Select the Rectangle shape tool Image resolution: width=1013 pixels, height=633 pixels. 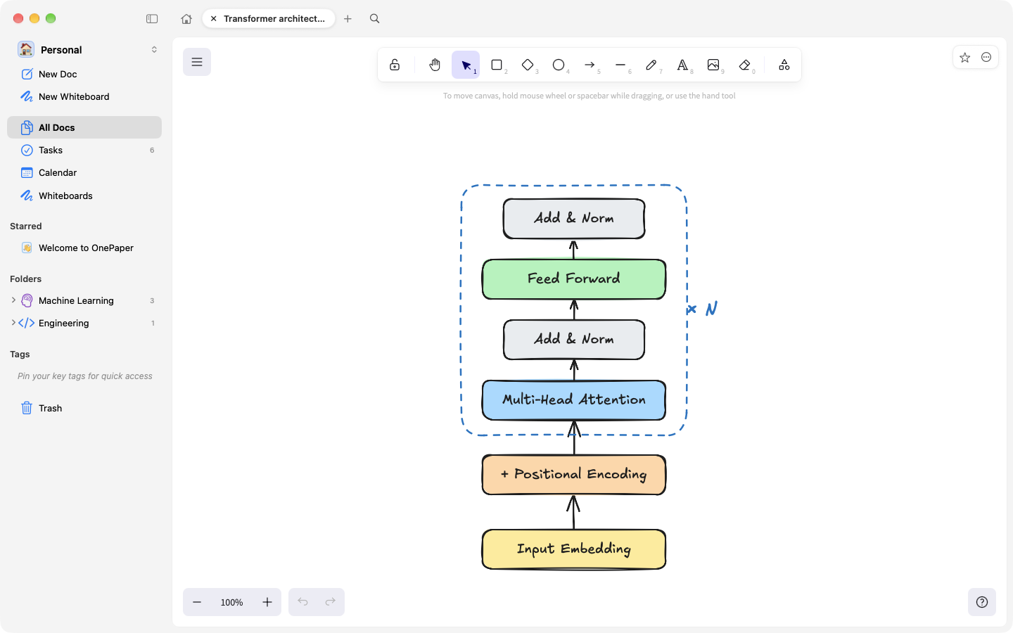point(497,65)
